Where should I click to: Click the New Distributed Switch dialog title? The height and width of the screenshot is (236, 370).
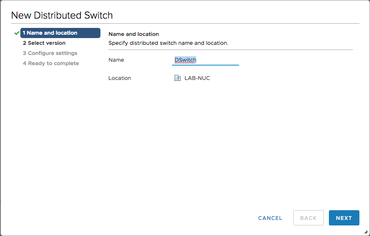[x=62, y=15]
